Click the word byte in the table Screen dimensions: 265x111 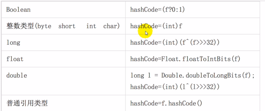(x=44, y=26)
